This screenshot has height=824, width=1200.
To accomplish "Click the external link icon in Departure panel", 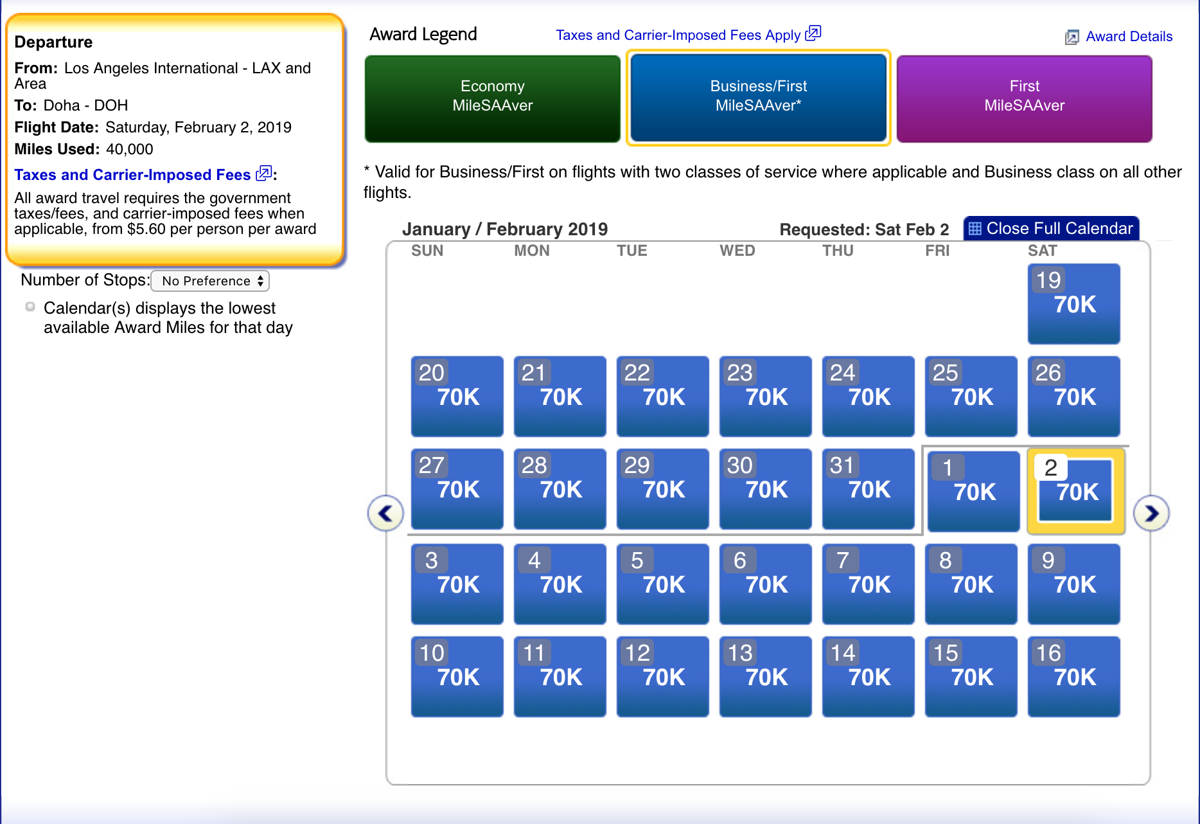I will pos(263,174).
